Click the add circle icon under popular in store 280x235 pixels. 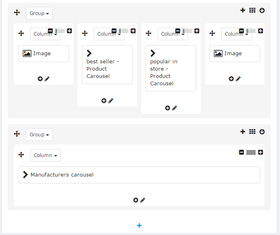[168, 108]
